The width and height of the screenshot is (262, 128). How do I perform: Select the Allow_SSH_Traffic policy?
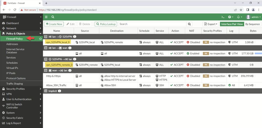click(56, 85)
